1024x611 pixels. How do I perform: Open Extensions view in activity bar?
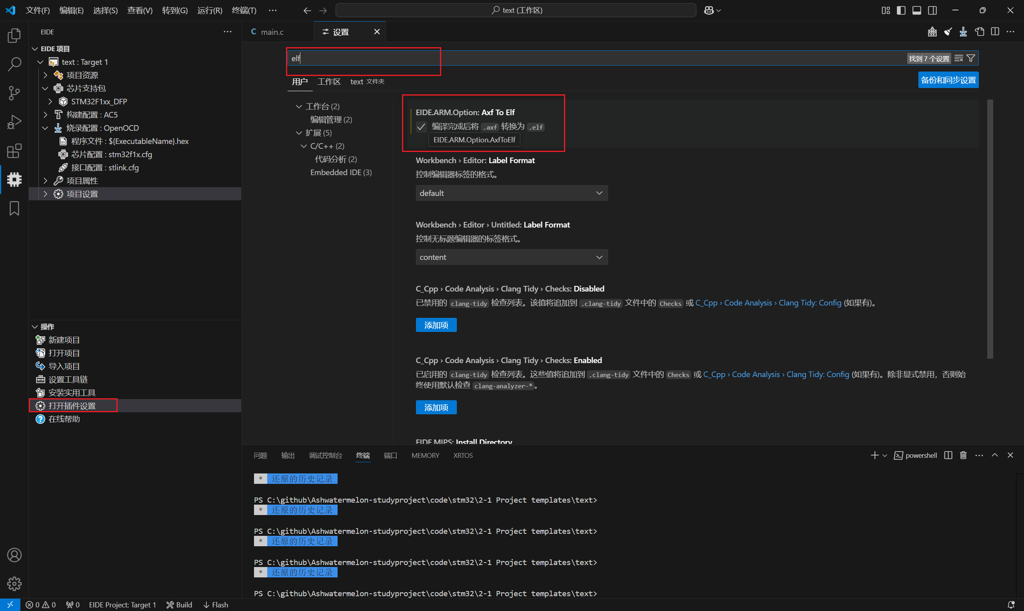pos(14,151)
